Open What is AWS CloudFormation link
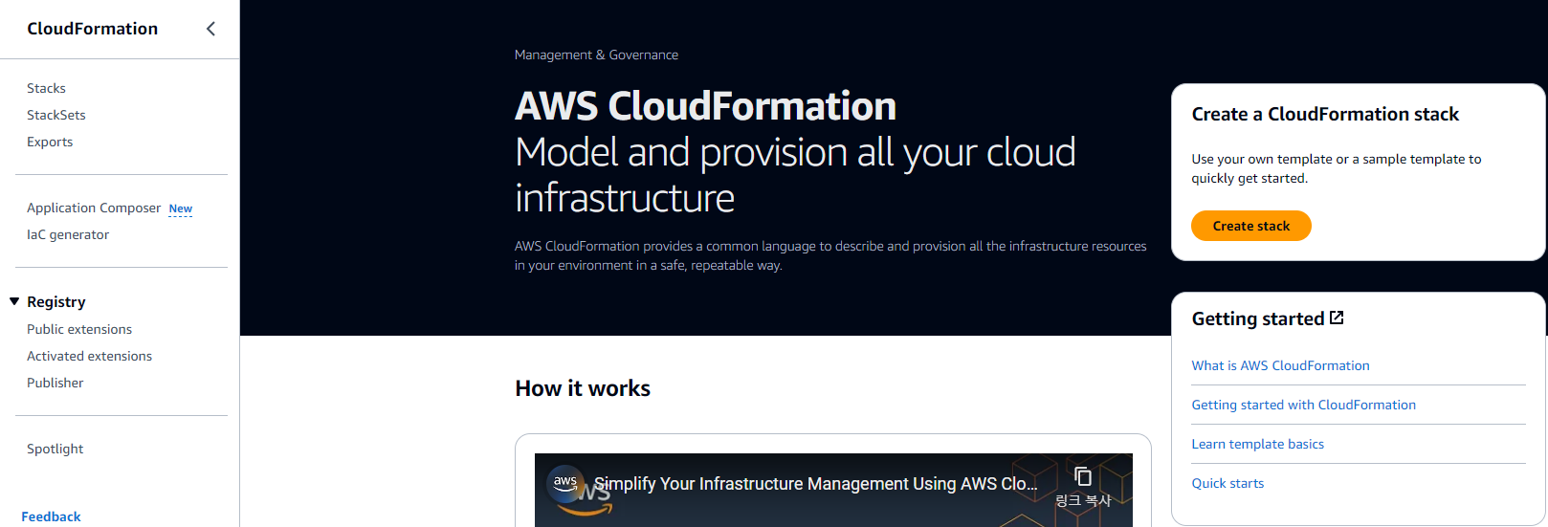This screenshot has width=1548, height=527. (1280, 365)
